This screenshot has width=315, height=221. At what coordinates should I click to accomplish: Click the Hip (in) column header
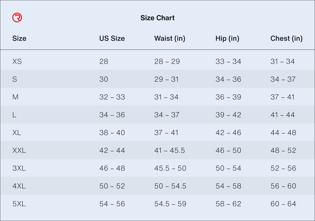(x=227, y=38)
